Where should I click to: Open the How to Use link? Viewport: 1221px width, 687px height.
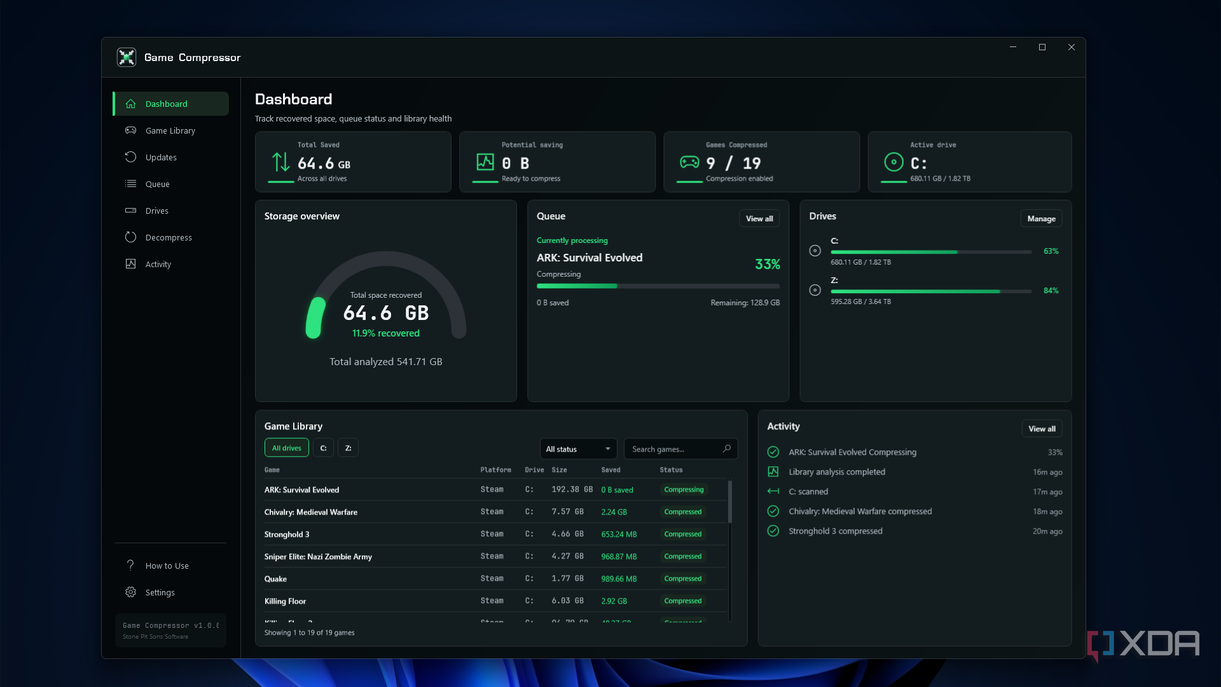(x=170, y=566)
